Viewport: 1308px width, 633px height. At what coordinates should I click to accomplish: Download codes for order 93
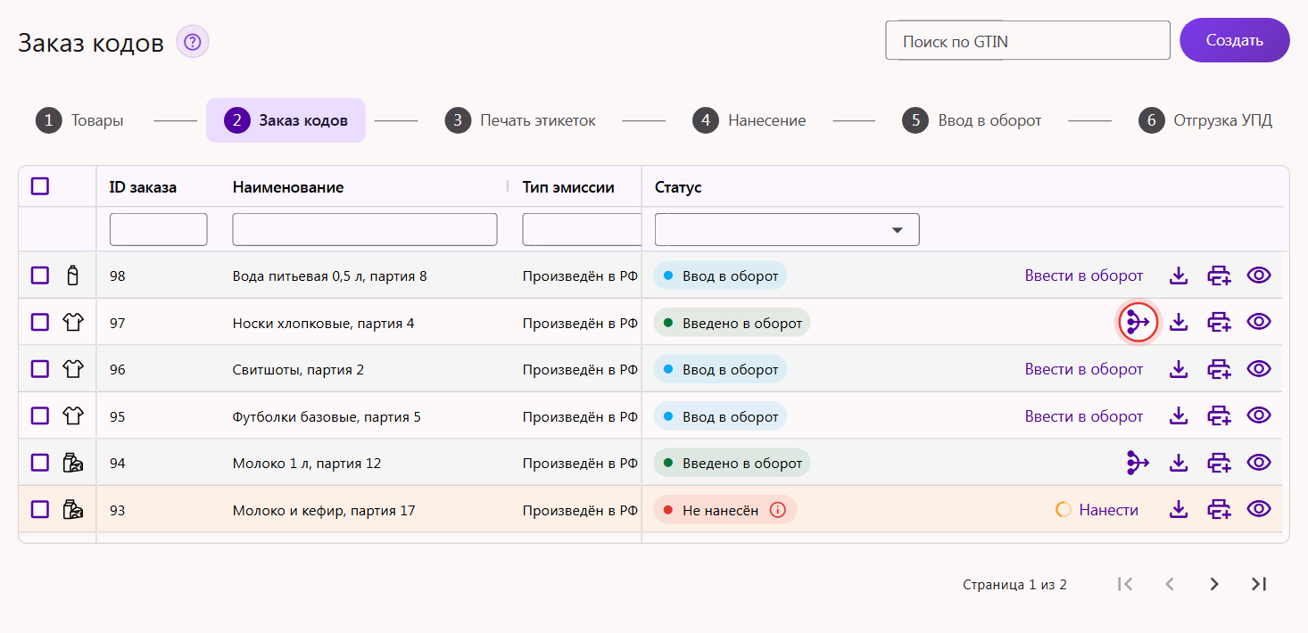[x=1179, y=509]
